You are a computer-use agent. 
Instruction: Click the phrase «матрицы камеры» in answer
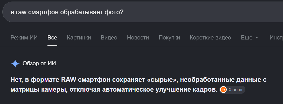pyautogui.click(x=39, y=90)
